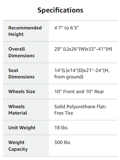Click the 29" (L)x26"(W) dimensions value
Screen dimensions: 120x160
83,49
